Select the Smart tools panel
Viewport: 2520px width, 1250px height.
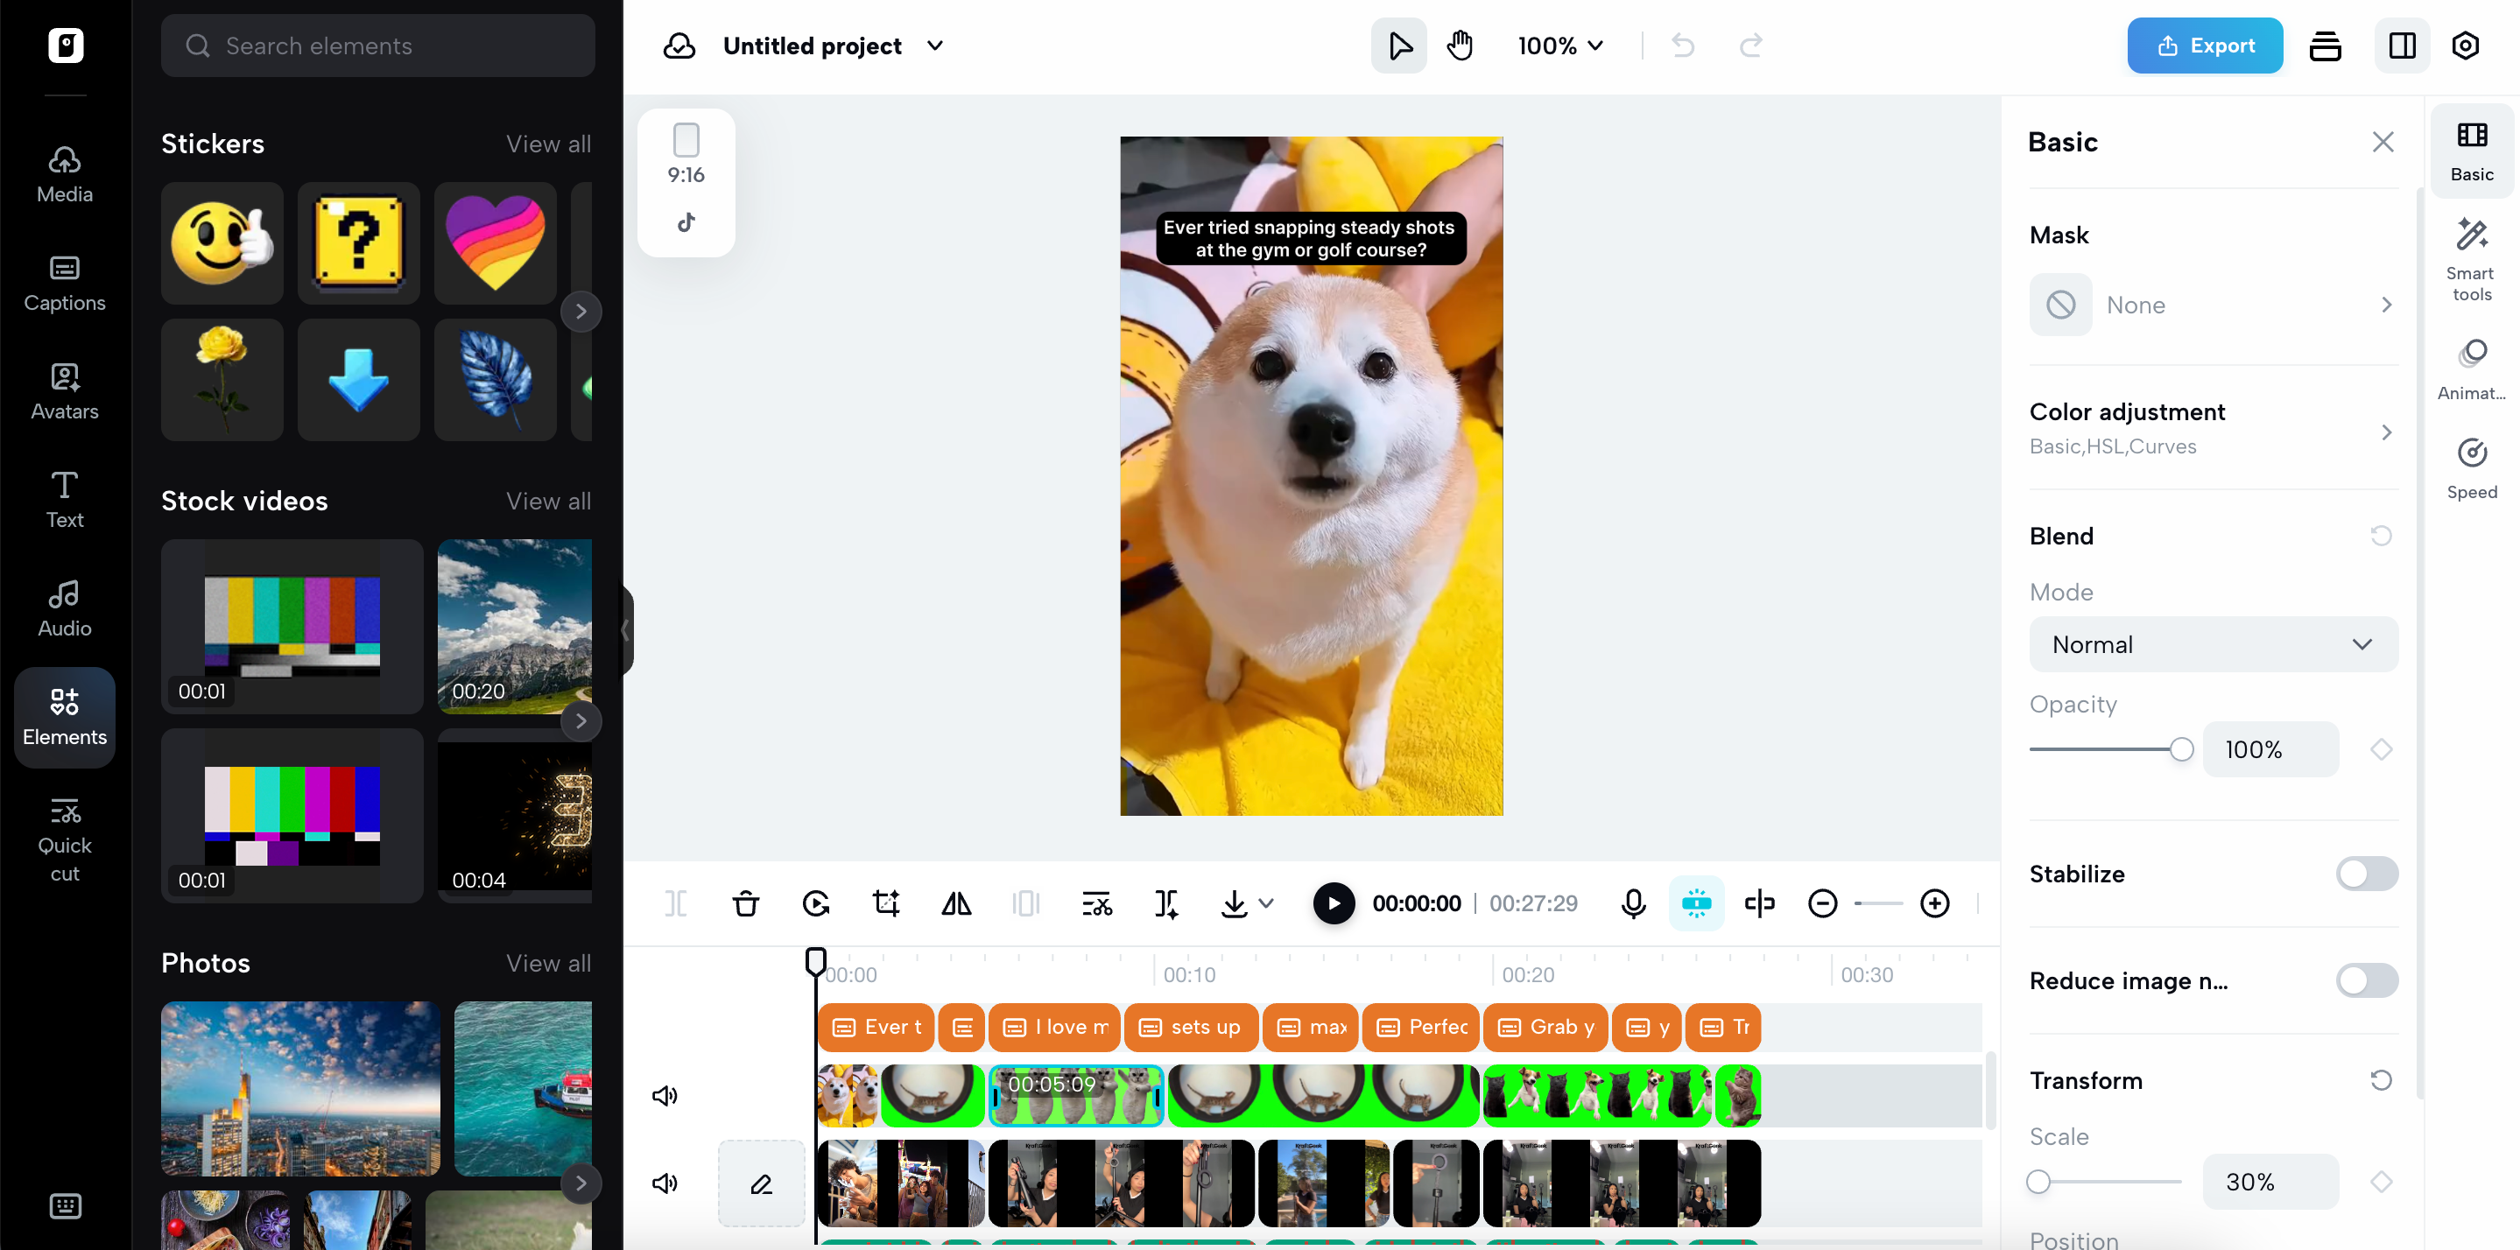click(x=2471, y=259)
